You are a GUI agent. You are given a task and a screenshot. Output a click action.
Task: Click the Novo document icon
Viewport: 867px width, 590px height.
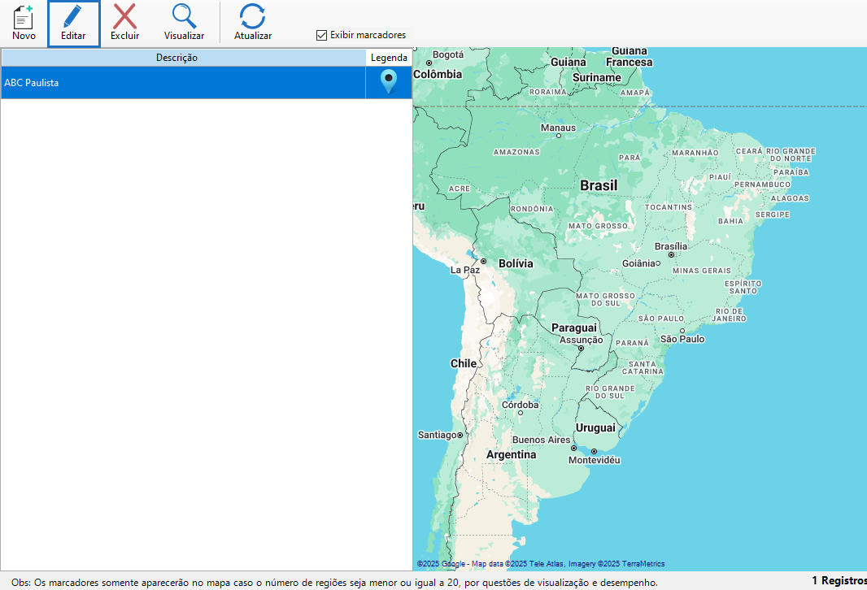point(24,16)
